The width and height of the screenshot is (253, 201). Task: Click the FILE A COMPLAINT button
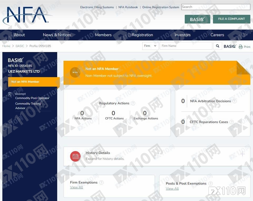coord(232,19)
